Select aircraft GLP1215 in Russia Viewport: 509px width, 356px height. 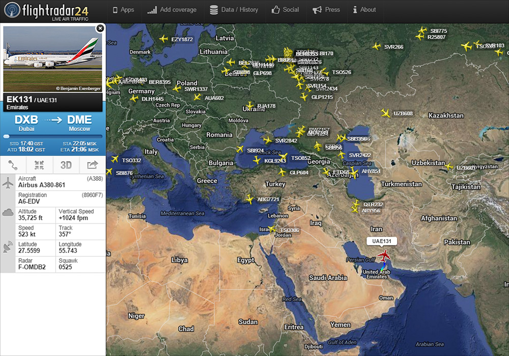[304, 96]
